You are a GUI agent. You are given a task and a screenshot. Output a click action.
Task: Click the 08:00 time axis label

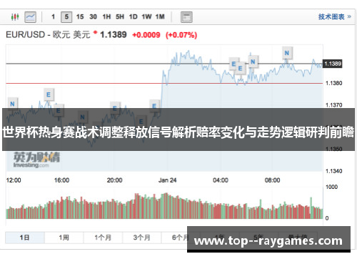click(273, 180)
